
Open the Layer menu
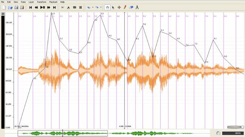pos(31,2)
